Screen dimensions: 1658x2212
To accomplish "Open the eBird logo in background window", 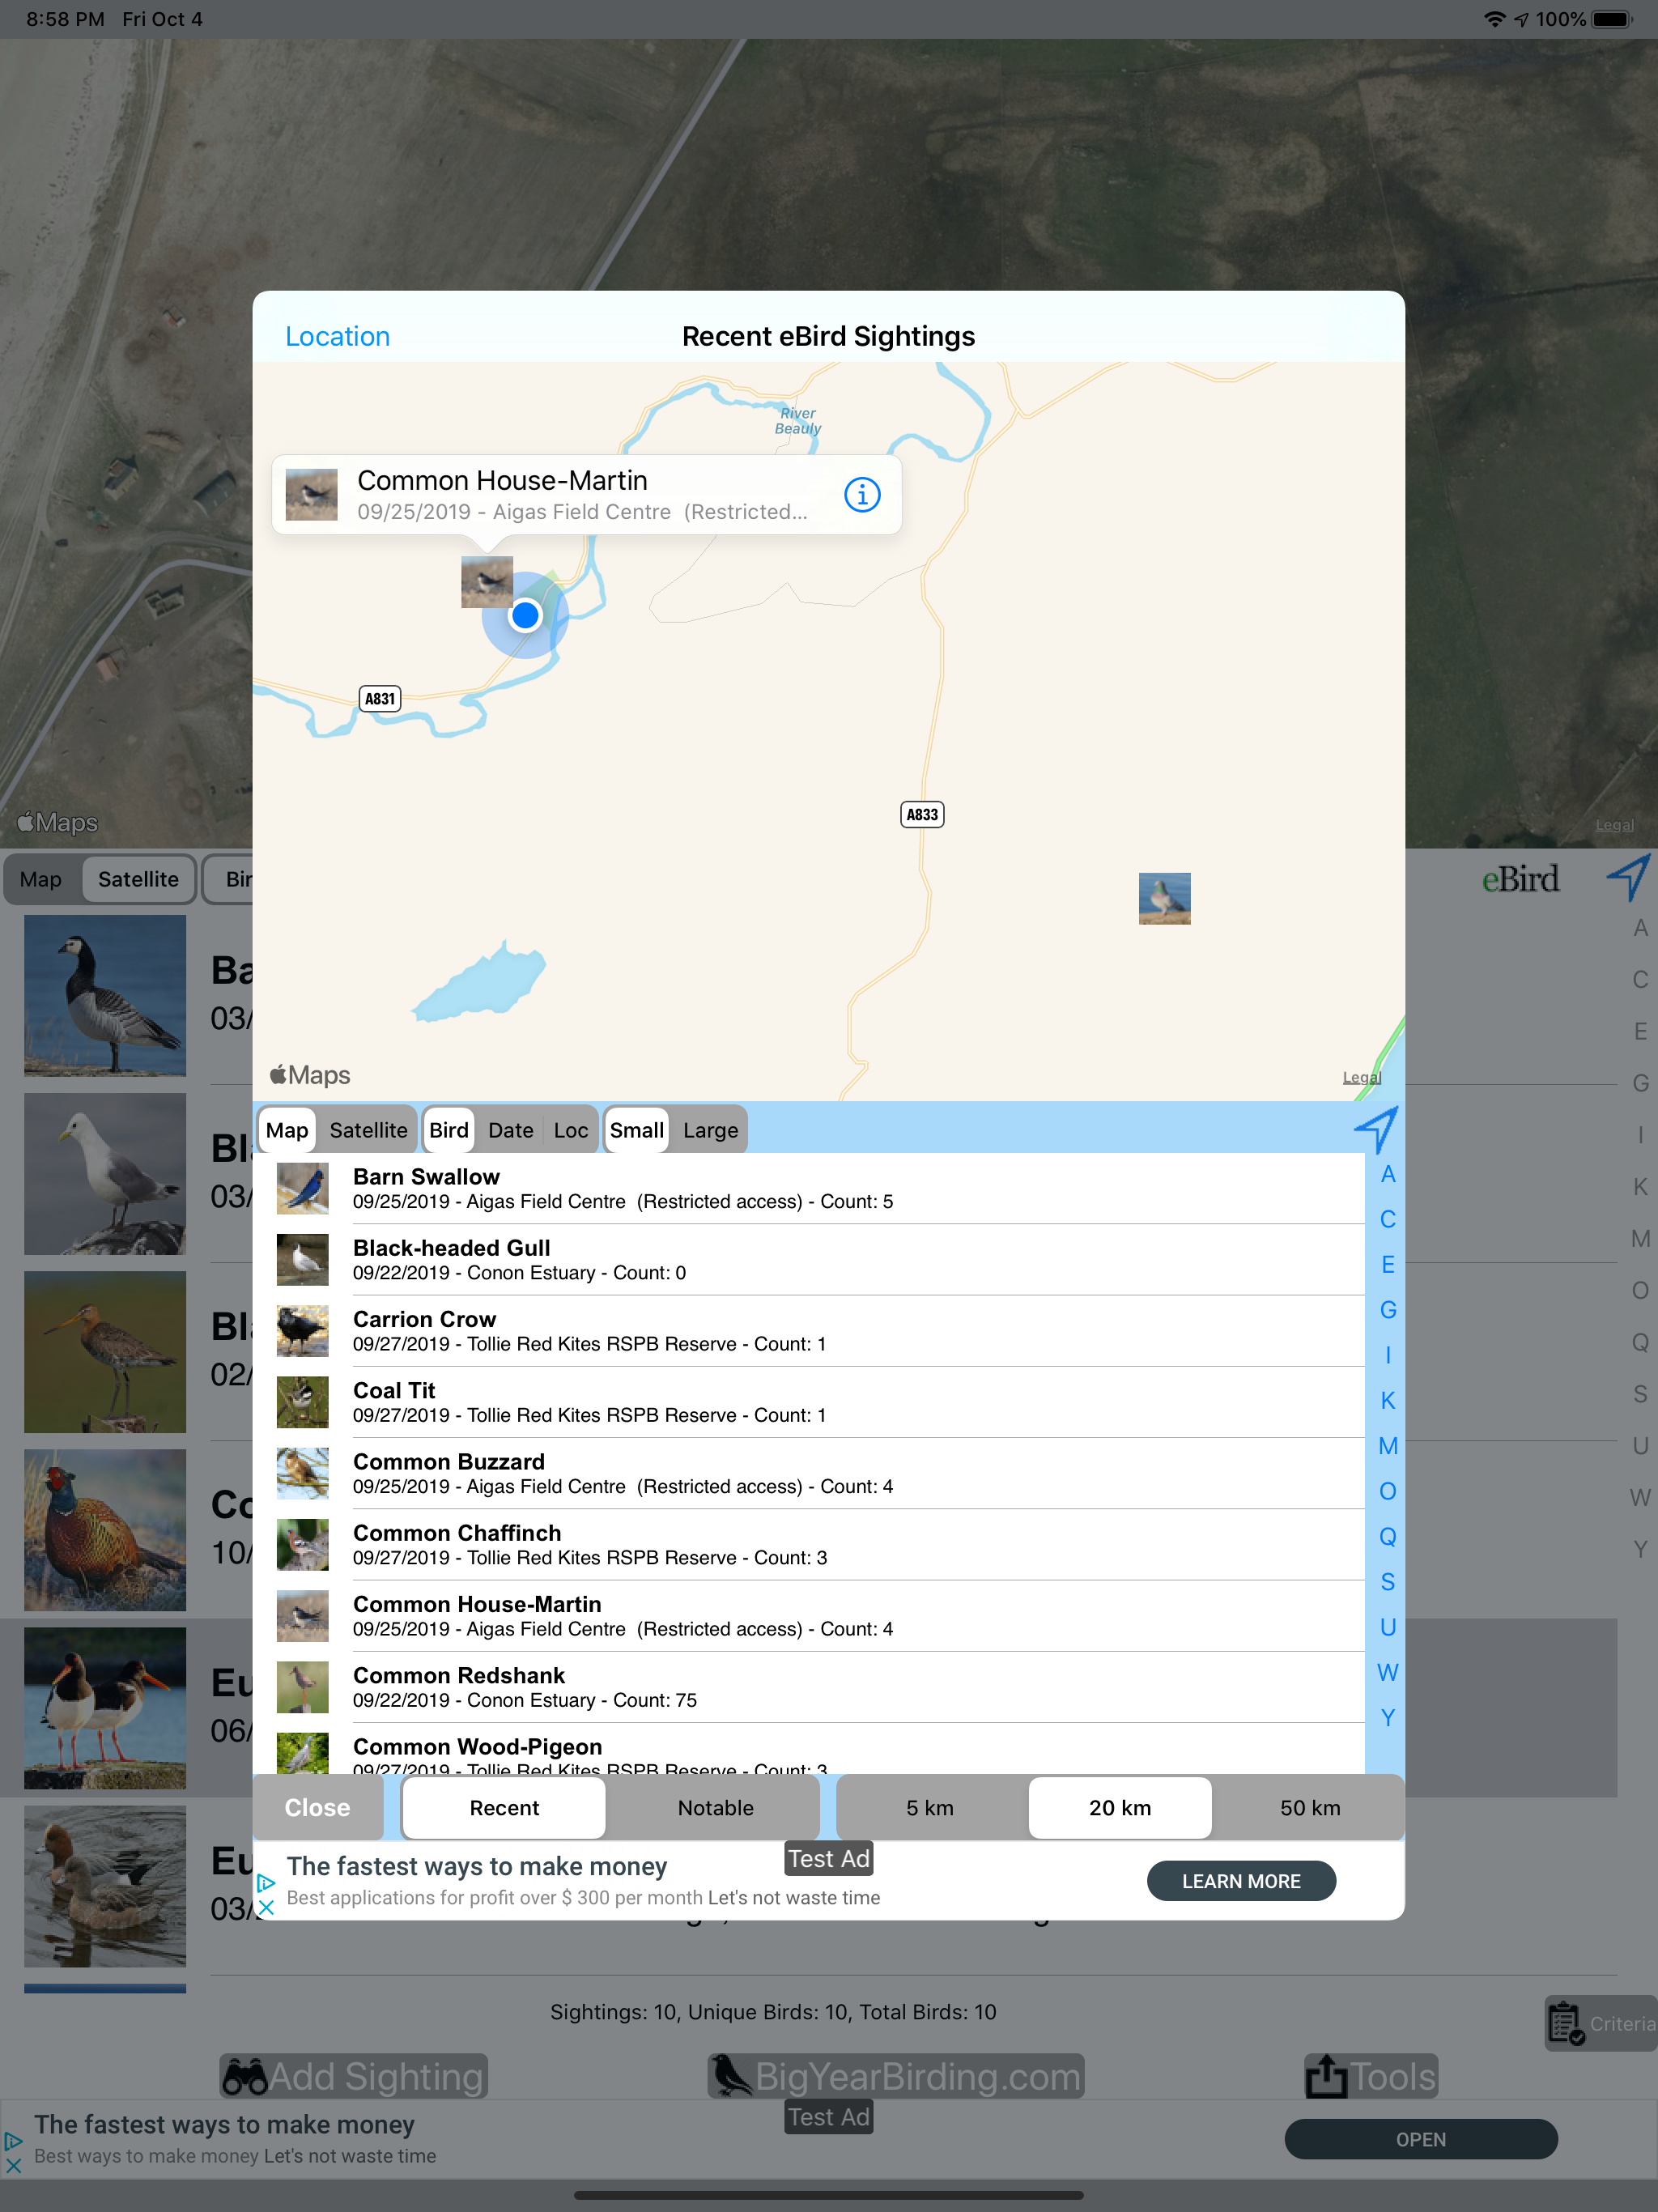I will (1520, 879).
